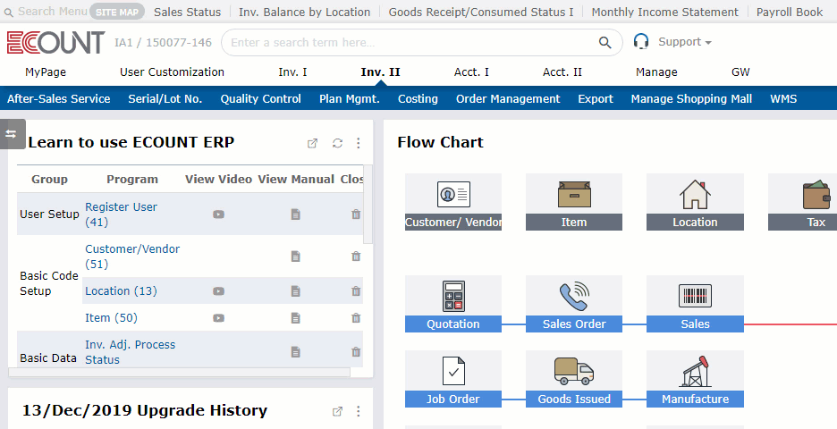The image size is (837, 429).
Task: Play the Register User video
Action: [218, 214]
